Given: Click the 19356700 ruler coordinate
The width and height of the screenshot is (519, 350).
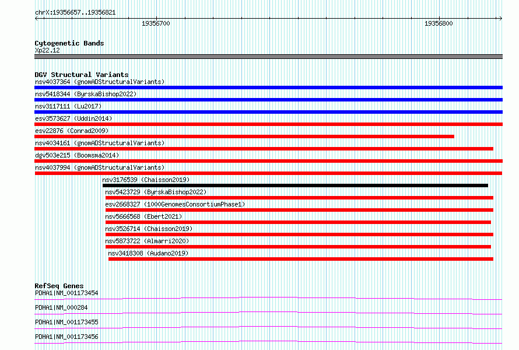Looking at the screenshot, I should coord(156,23).
